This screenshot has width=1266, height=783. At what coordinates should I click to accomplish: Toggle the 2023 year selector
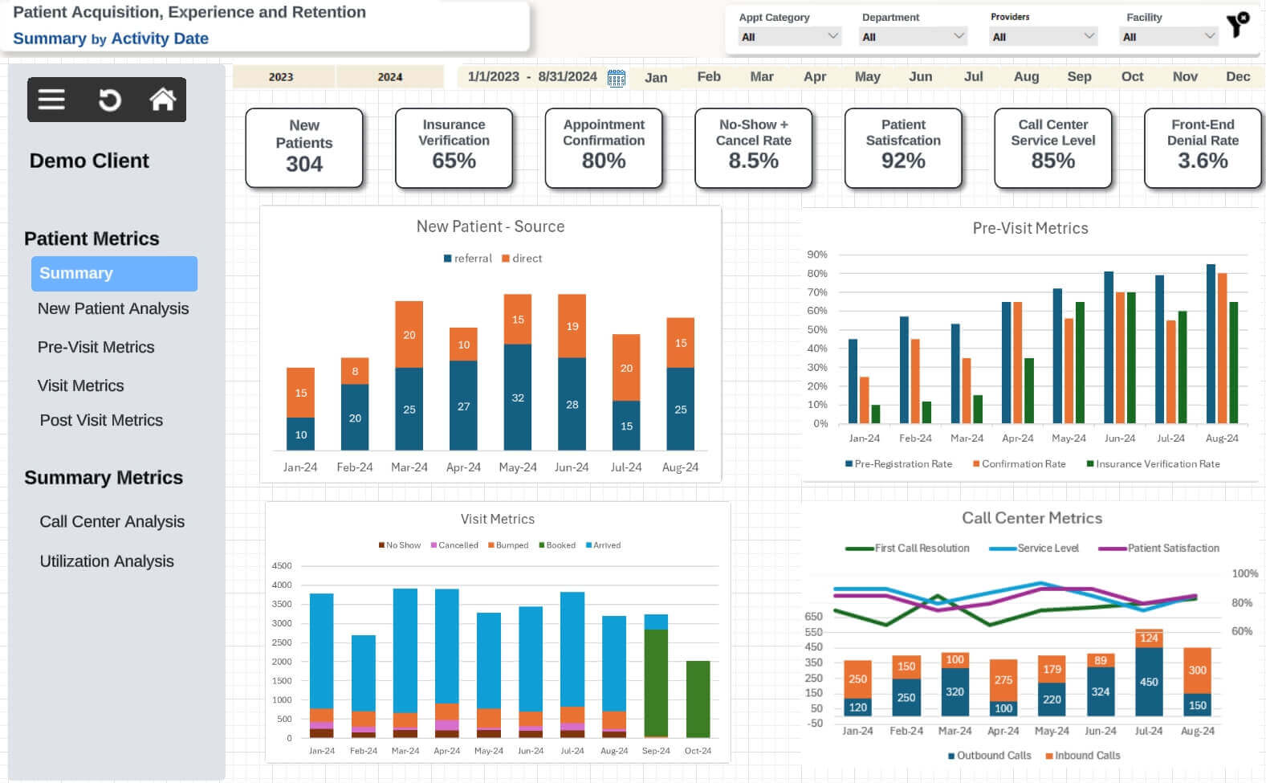(281, 77)
